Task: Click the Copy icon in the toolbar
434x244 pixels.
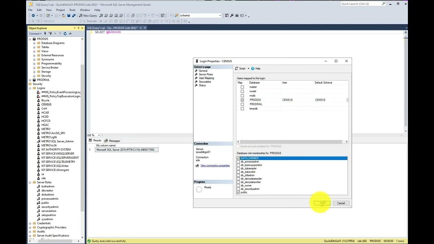Action: 133,16
